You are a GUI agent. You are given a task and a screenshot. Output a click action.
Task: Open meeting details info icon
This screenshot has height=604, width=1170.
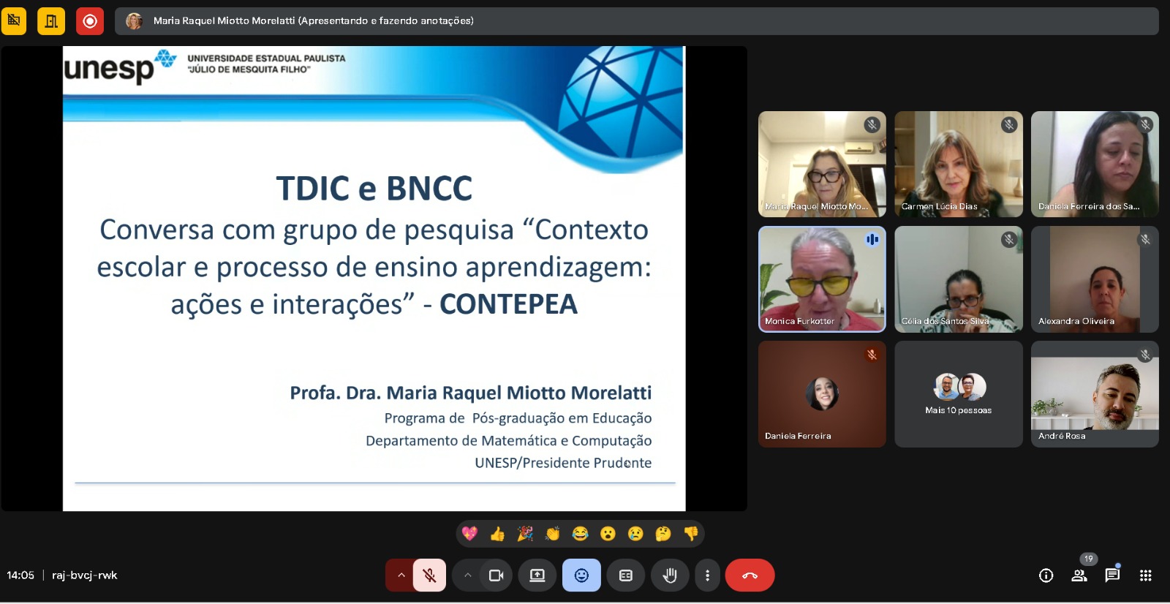coord(1046,575)
